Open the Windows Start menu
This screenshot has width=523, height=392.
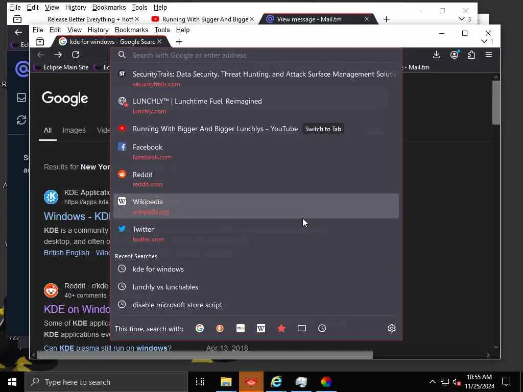pyautogui.click(x=12, y=382)
